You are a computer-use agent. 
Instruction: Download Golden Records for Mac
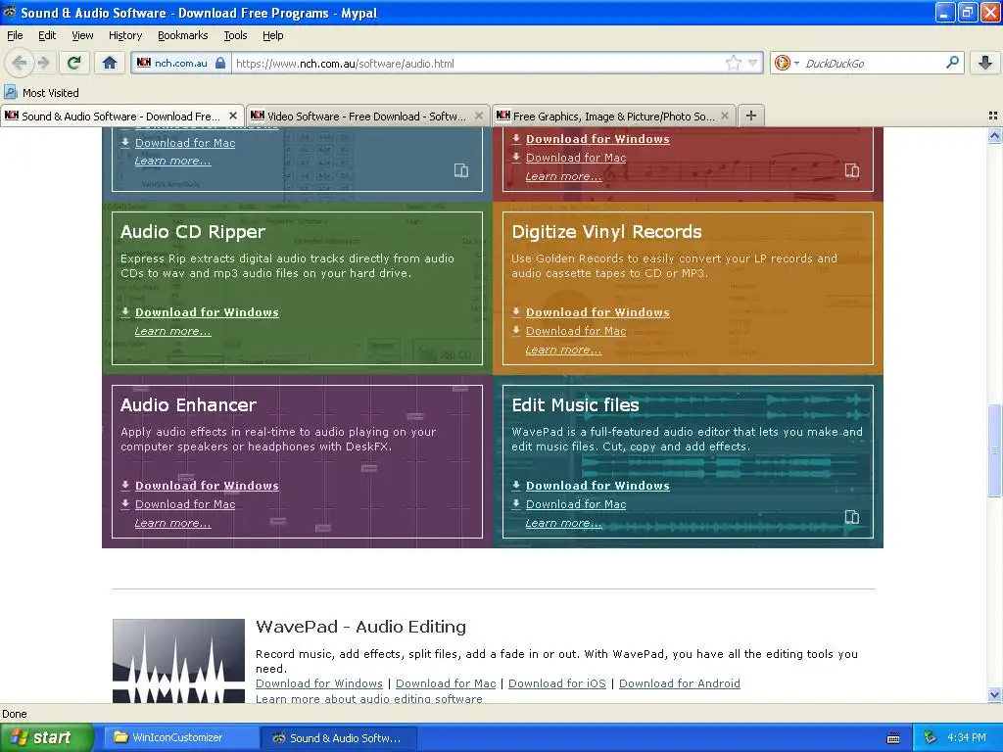point(576,331)
